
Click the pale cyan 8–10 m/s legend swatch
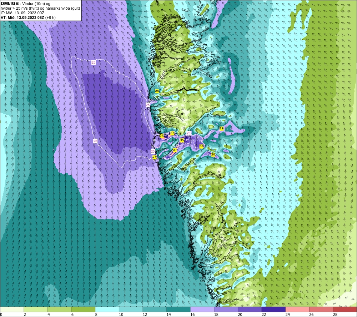click(107, 309)
